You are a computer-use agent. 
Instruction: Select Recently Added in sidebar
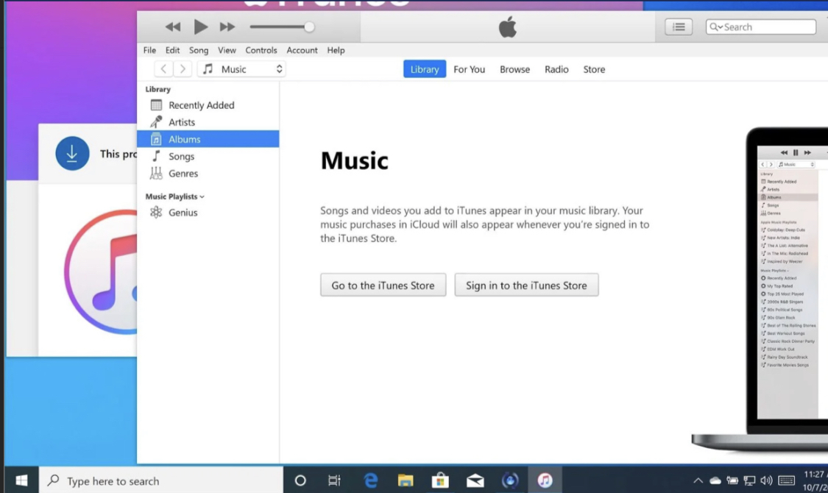tap(208, 105)
